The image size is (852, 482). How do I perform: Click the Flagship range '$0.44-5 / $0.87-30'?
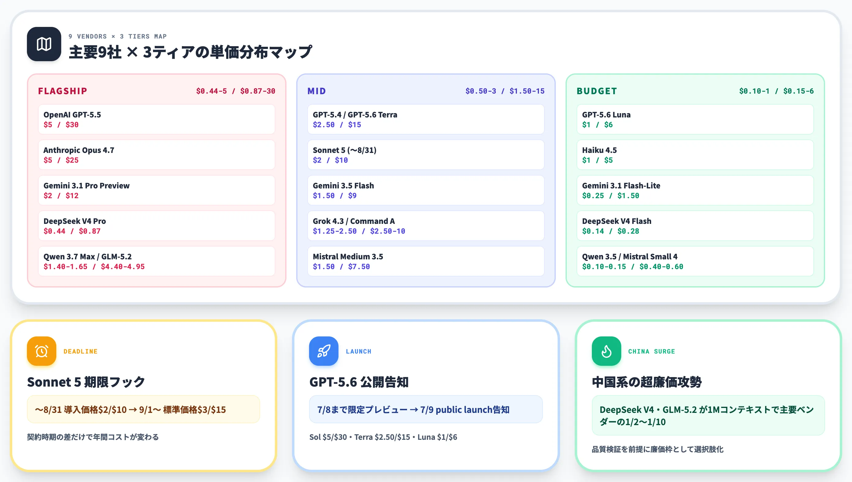[x=236, y=91]
